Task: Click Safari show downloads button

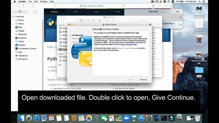Action: [153, 6]
